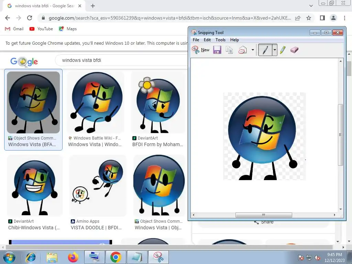Viewport: 352px width, 264px height.
Task: Toggle Chrome side panel icon
Action: [x=322, y=18]
